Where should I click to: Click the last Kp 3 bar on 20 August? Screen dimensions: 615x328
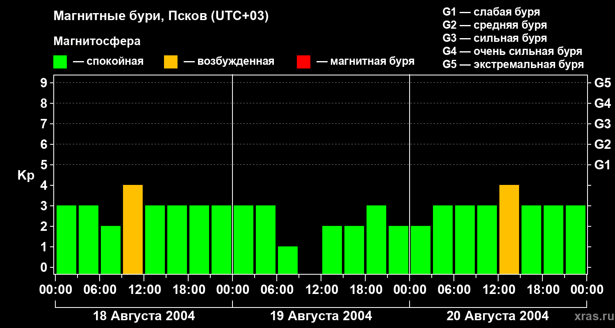(576, 239)
